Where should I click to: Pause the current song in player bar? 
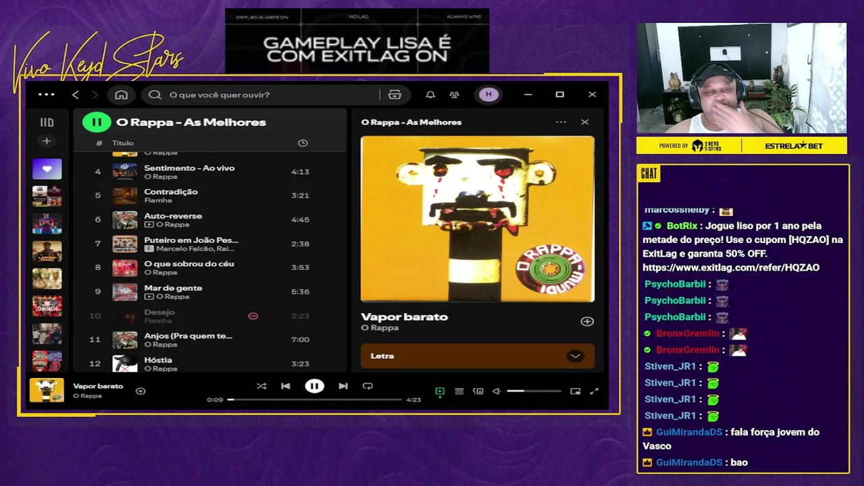click(x=314, y=386)
